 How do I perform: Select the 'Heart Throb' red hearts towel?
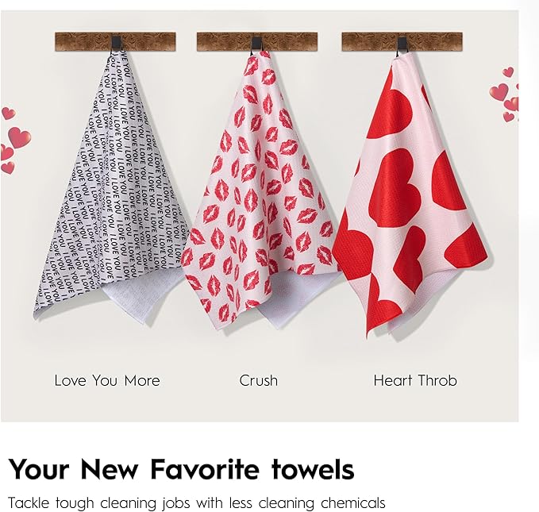point(409,196)
